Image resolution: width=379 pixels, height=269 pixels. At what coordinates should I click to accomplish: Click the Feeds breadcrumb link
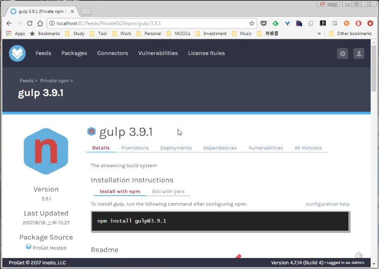(26, 81)
